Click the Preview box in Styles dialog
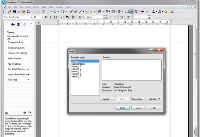Image resolution: width=200 pixels, height=137 pixels. click(132, 70)
